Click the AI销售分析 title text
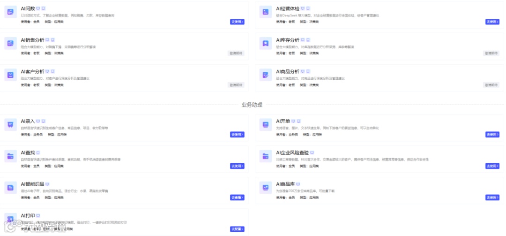The image size is (506, 236). (x=33, y=40)
